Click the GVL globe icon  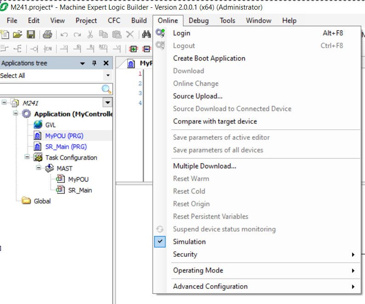(38, 125)
